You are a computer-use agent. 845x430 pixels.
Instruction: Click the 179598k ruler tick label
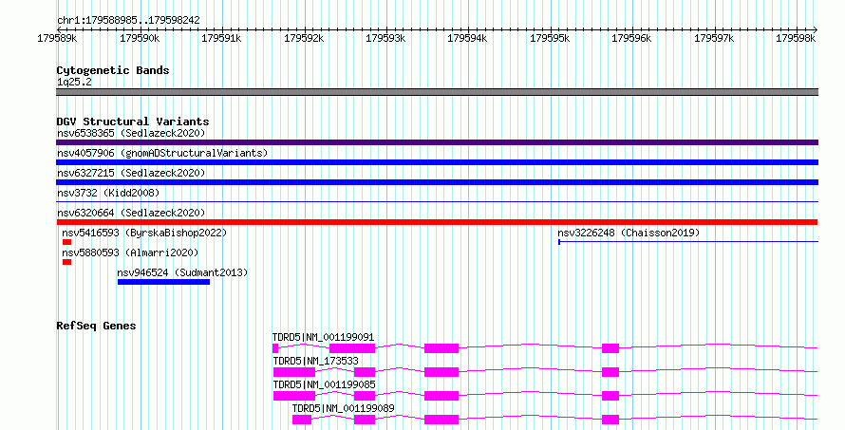click(x=796, y=38)
